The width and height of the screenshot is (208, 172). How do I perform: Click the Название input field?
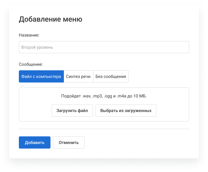pyautogui.click(x=104, y=47)
